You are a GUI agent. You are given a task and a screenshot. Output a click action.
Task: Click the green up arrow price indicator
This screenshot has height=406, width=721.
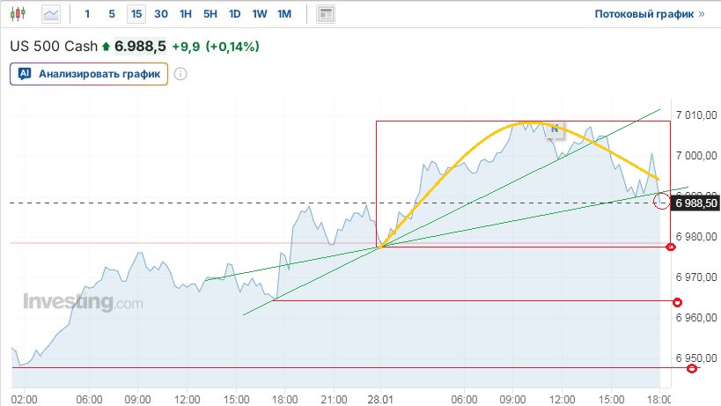(107, 46)
